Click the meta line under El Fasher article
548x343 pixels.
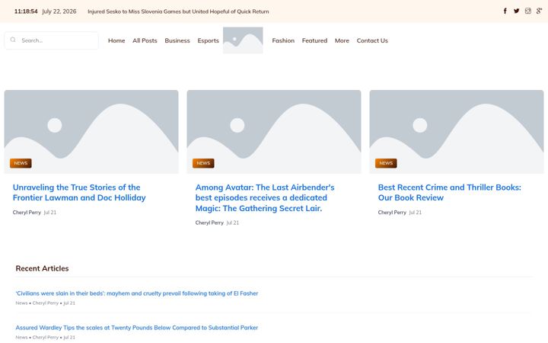click(45, 303)
